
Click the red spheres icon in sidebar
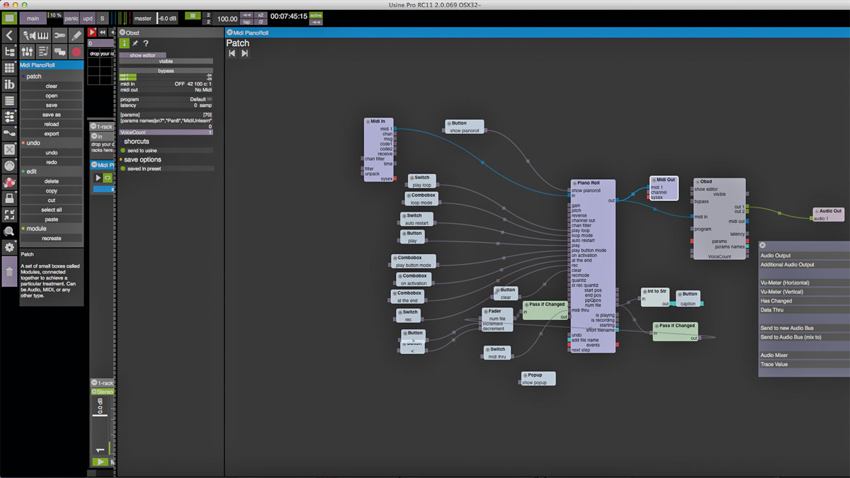coord(9,182)
